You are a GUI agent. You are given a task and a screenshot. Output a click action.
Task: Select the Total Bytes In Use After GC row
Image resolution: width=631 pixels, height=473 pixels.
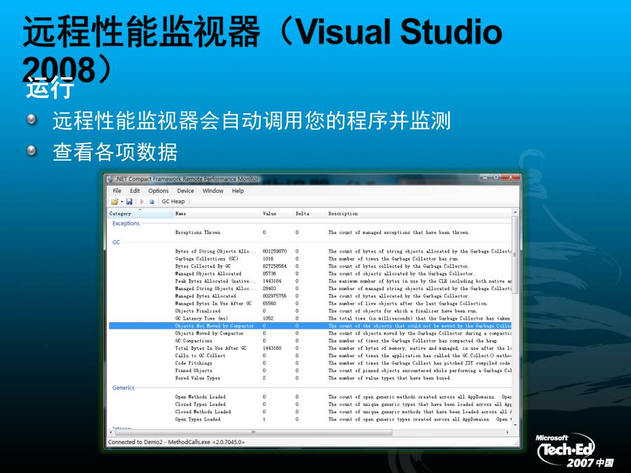(x=311, y=349)
